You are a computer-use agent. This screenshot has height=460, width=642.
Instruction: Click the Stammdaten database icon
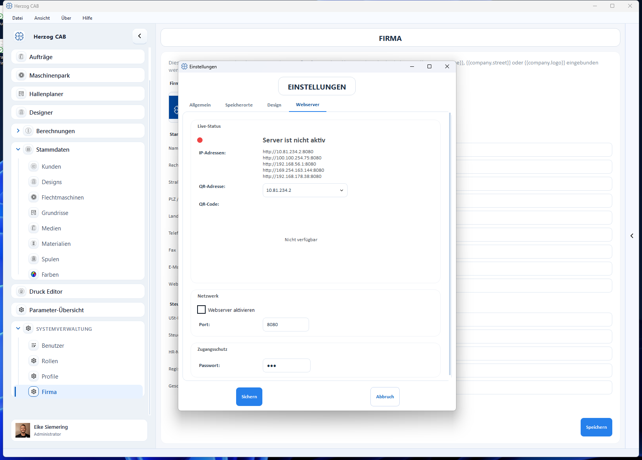click(29, 149)
